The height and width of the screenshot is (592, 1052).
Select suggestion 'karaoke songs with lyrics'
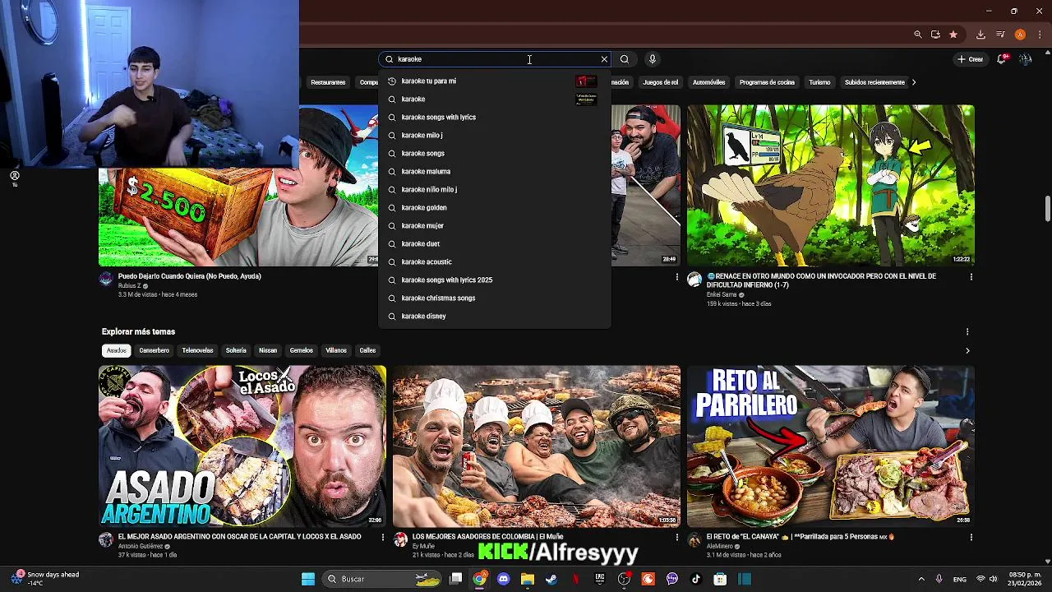[495, 117]
